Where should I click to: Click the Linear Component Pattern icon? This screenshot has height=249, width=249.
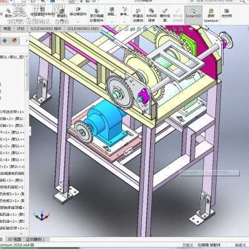(42, 12)
